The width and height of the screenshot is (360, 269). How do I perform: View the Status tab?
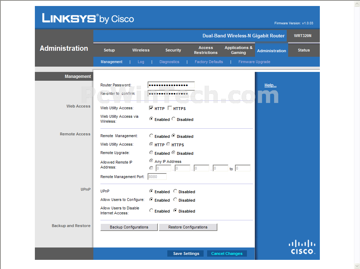tap(304, 50)
